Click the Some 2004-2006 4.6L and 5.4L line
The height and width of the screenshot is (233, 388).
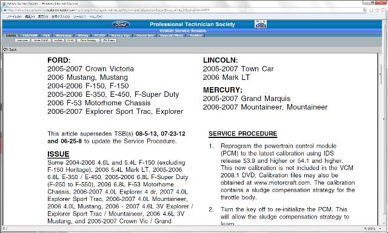pyautogui.click(x=116, y=163)
